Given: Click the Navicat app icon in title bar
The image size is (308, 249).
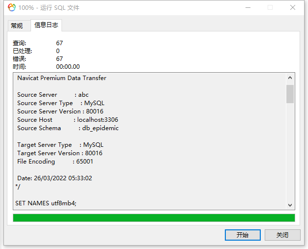Looking at the screenshot, I should (12, 7).
